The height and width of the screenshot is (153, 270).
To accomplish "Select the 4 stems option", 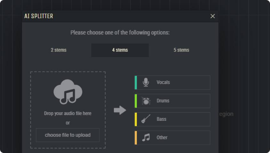I will [x=120, y=50].
